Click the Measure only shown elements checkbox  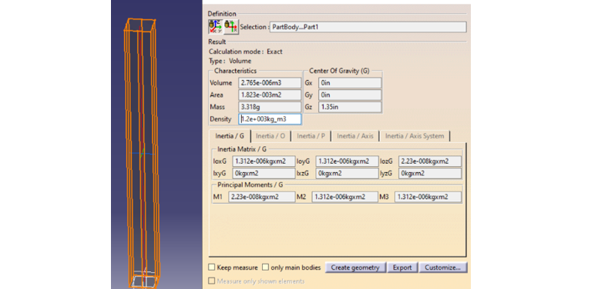212,281
